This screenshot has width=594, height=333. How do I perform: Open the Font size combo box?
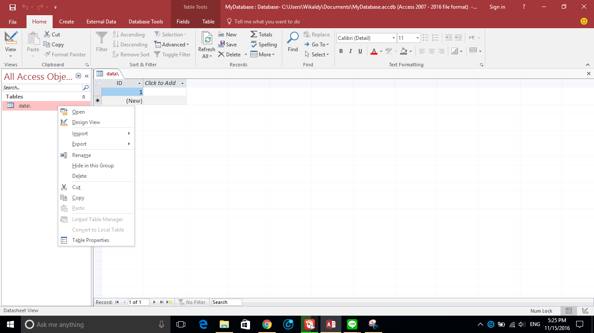click(x=409, y=38)
